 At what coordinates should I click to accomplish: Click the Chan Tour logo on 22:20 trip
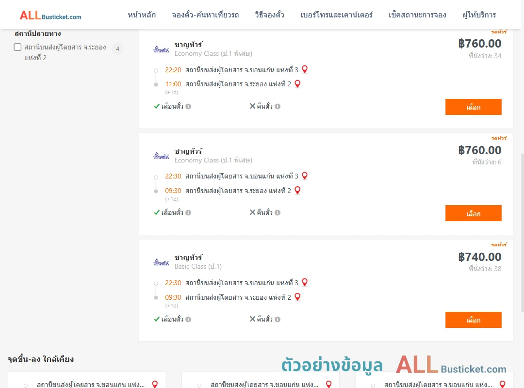pyautogui.click(x=161, y=49)
